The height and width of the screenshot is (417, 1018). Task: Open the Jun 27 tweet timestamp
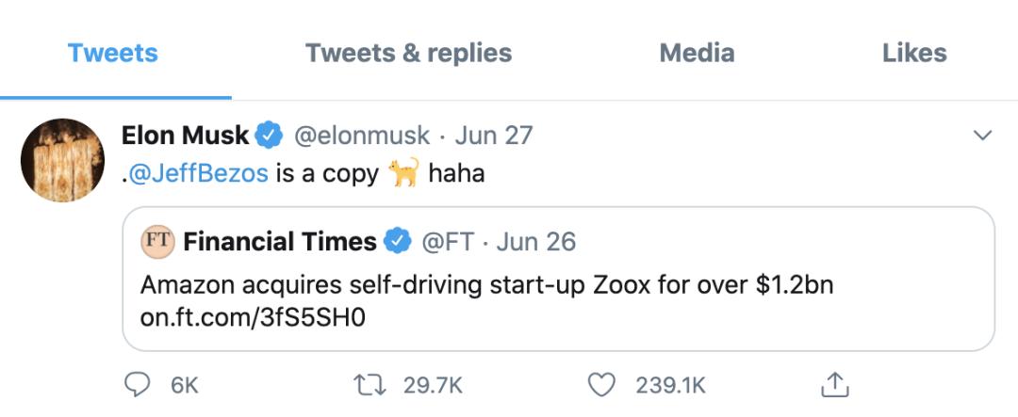pos(494,136)
